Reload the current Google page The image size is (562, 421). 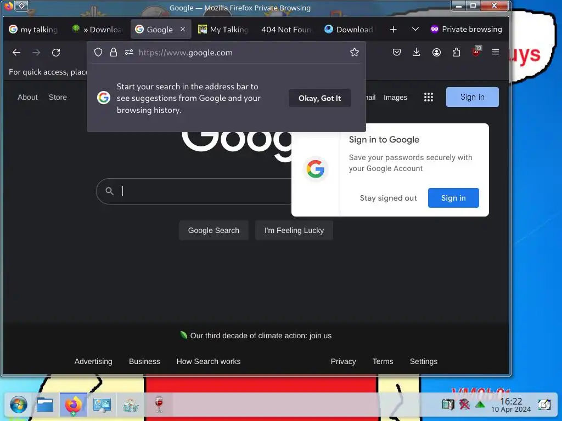56,53
